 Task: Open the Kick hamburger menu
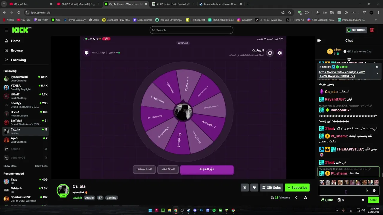(x=6, y=30)
